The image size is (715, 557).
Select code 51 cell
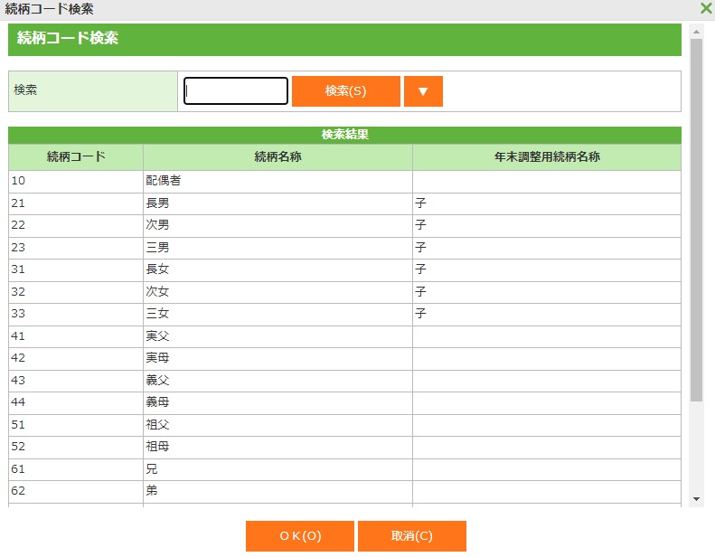[76, 425]
